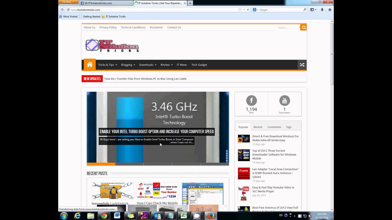Select the Popular tab in sidebar

point(243,127)
